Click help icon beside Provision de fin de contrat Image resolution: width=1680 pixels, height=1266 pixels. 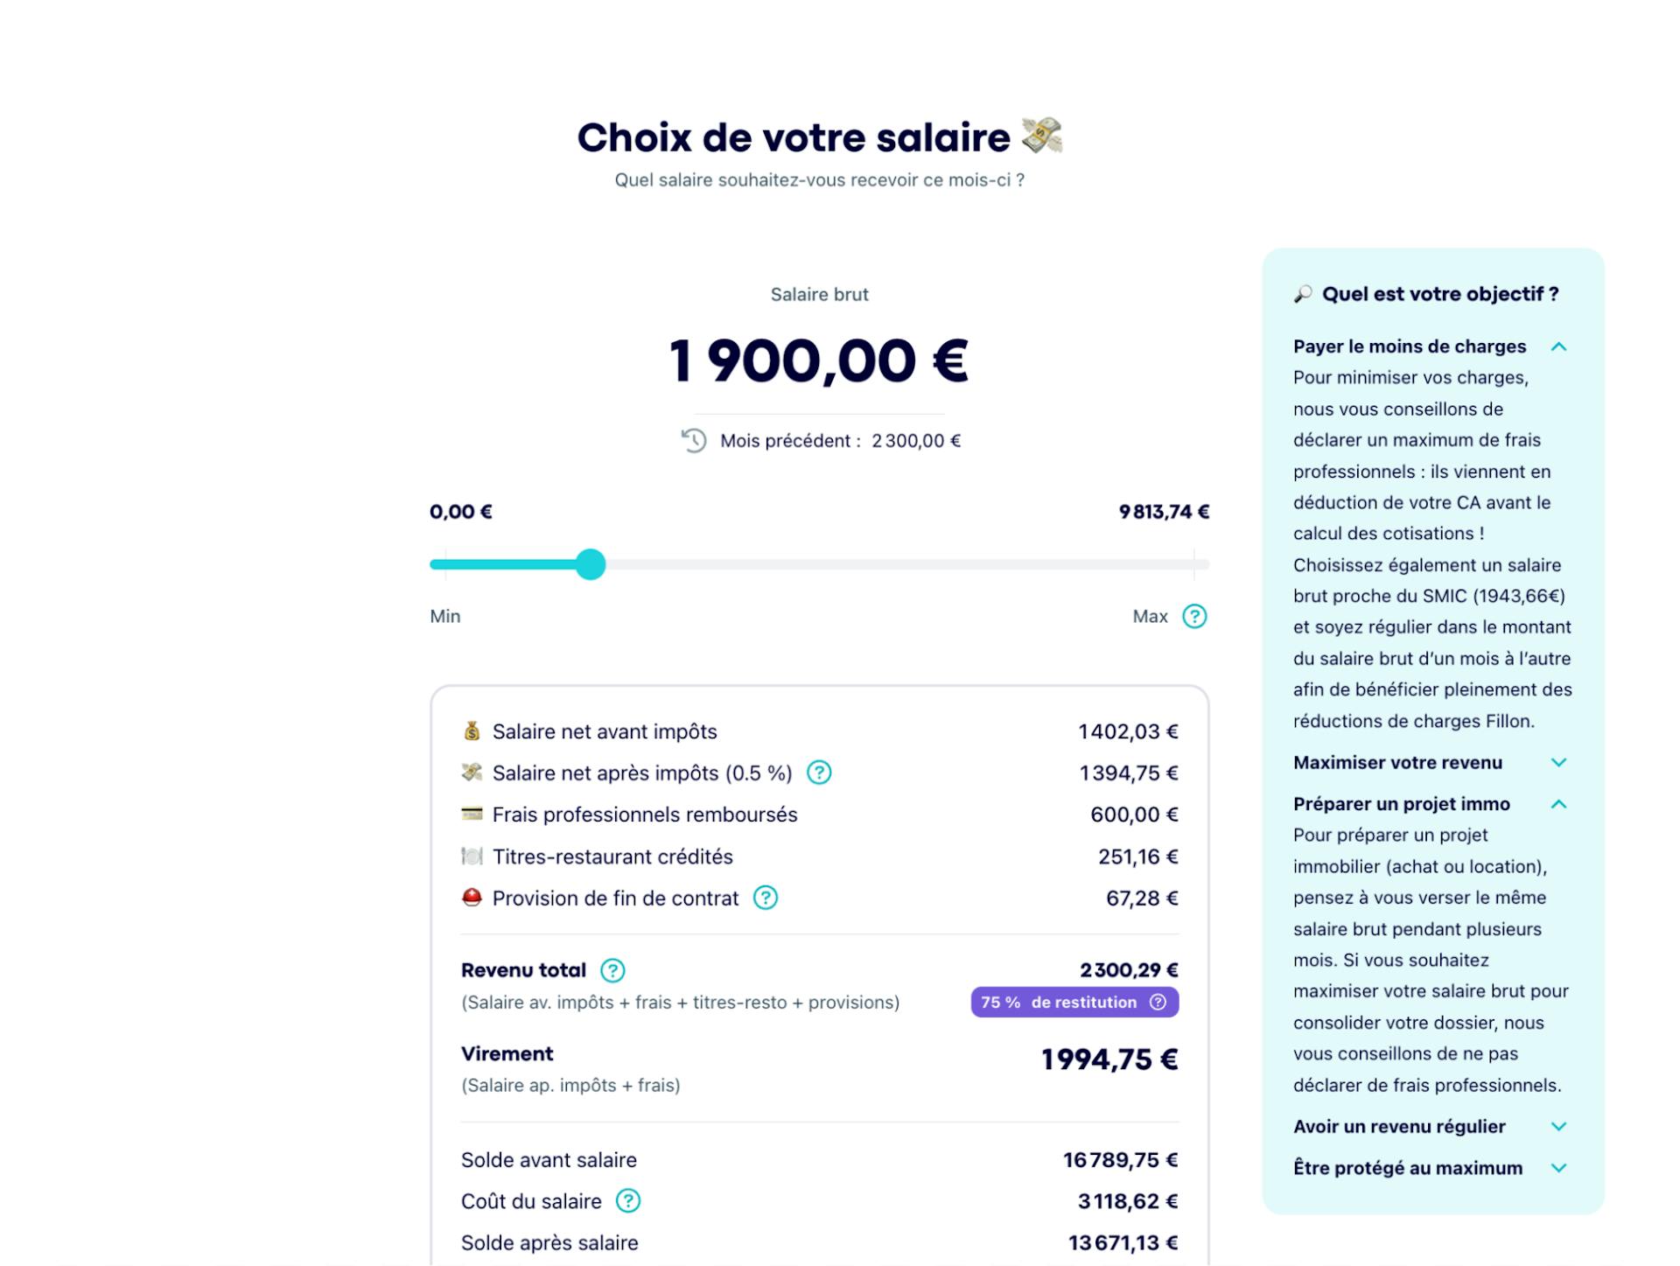pyautogui.click(x=766, y=898)
